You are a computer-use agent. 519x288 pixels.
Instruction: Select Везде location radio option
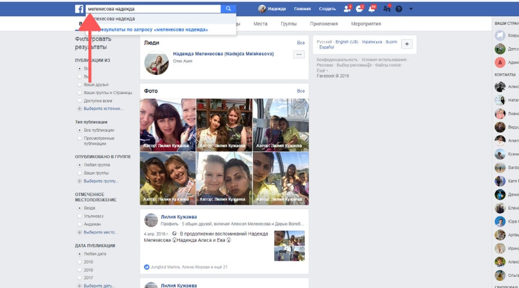pyautogui.click(x=79, y=208)
